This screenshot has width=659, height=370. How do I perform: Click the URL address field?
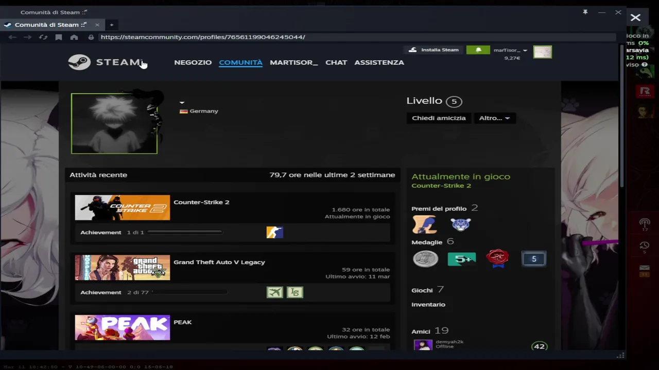[x=357, y=37]
